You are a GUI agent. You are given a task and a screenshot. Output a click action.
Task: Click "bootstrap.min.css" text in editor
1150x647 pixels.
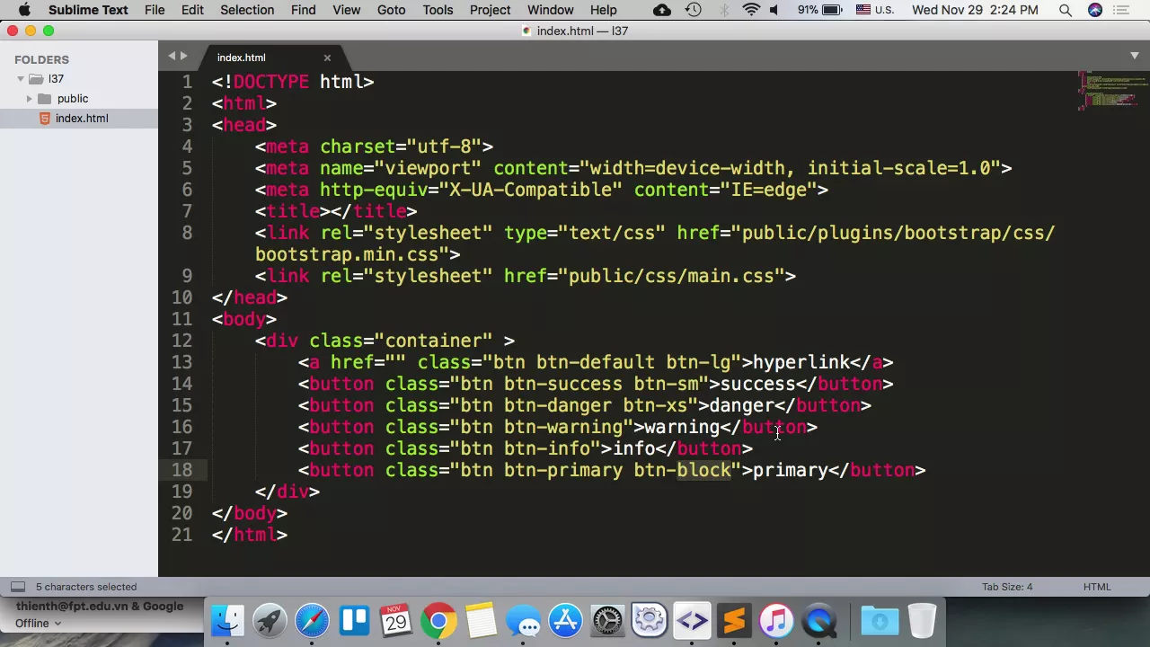347,254
